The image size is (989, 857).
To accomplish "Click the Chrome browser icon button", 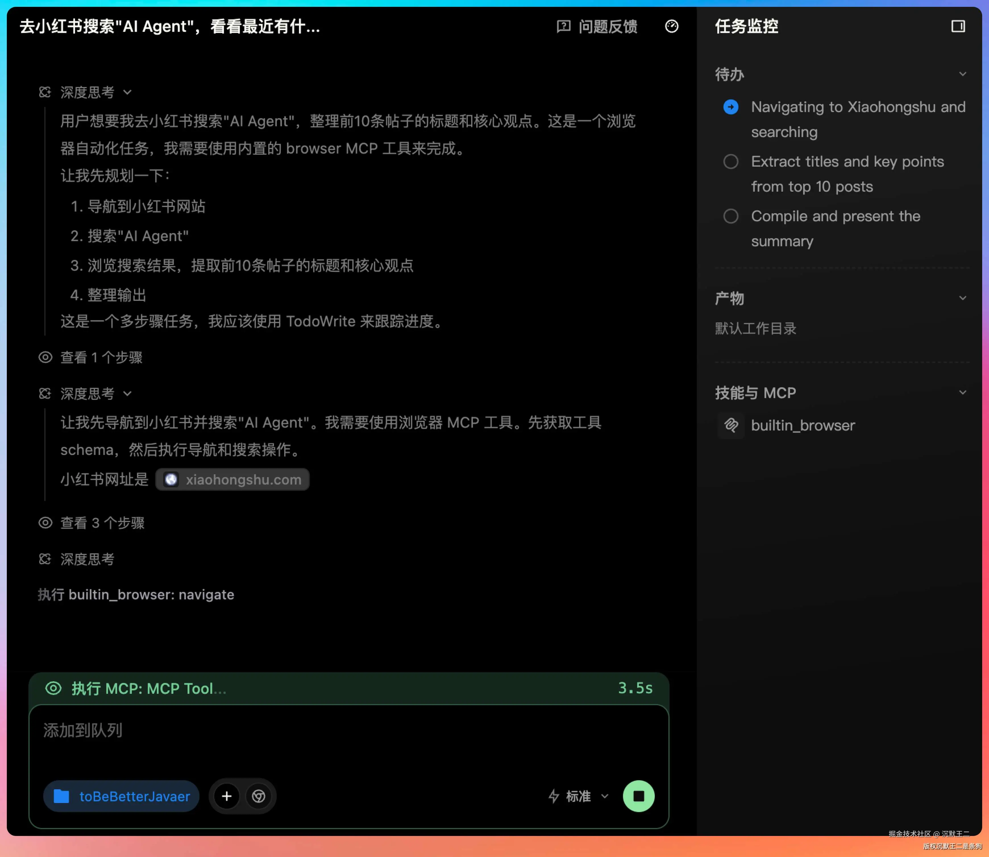I will click(x=259, y=796).
